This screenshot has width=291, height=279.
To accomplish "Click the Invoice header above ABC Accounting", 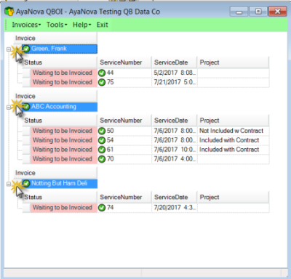I will (x=55, y=96).
